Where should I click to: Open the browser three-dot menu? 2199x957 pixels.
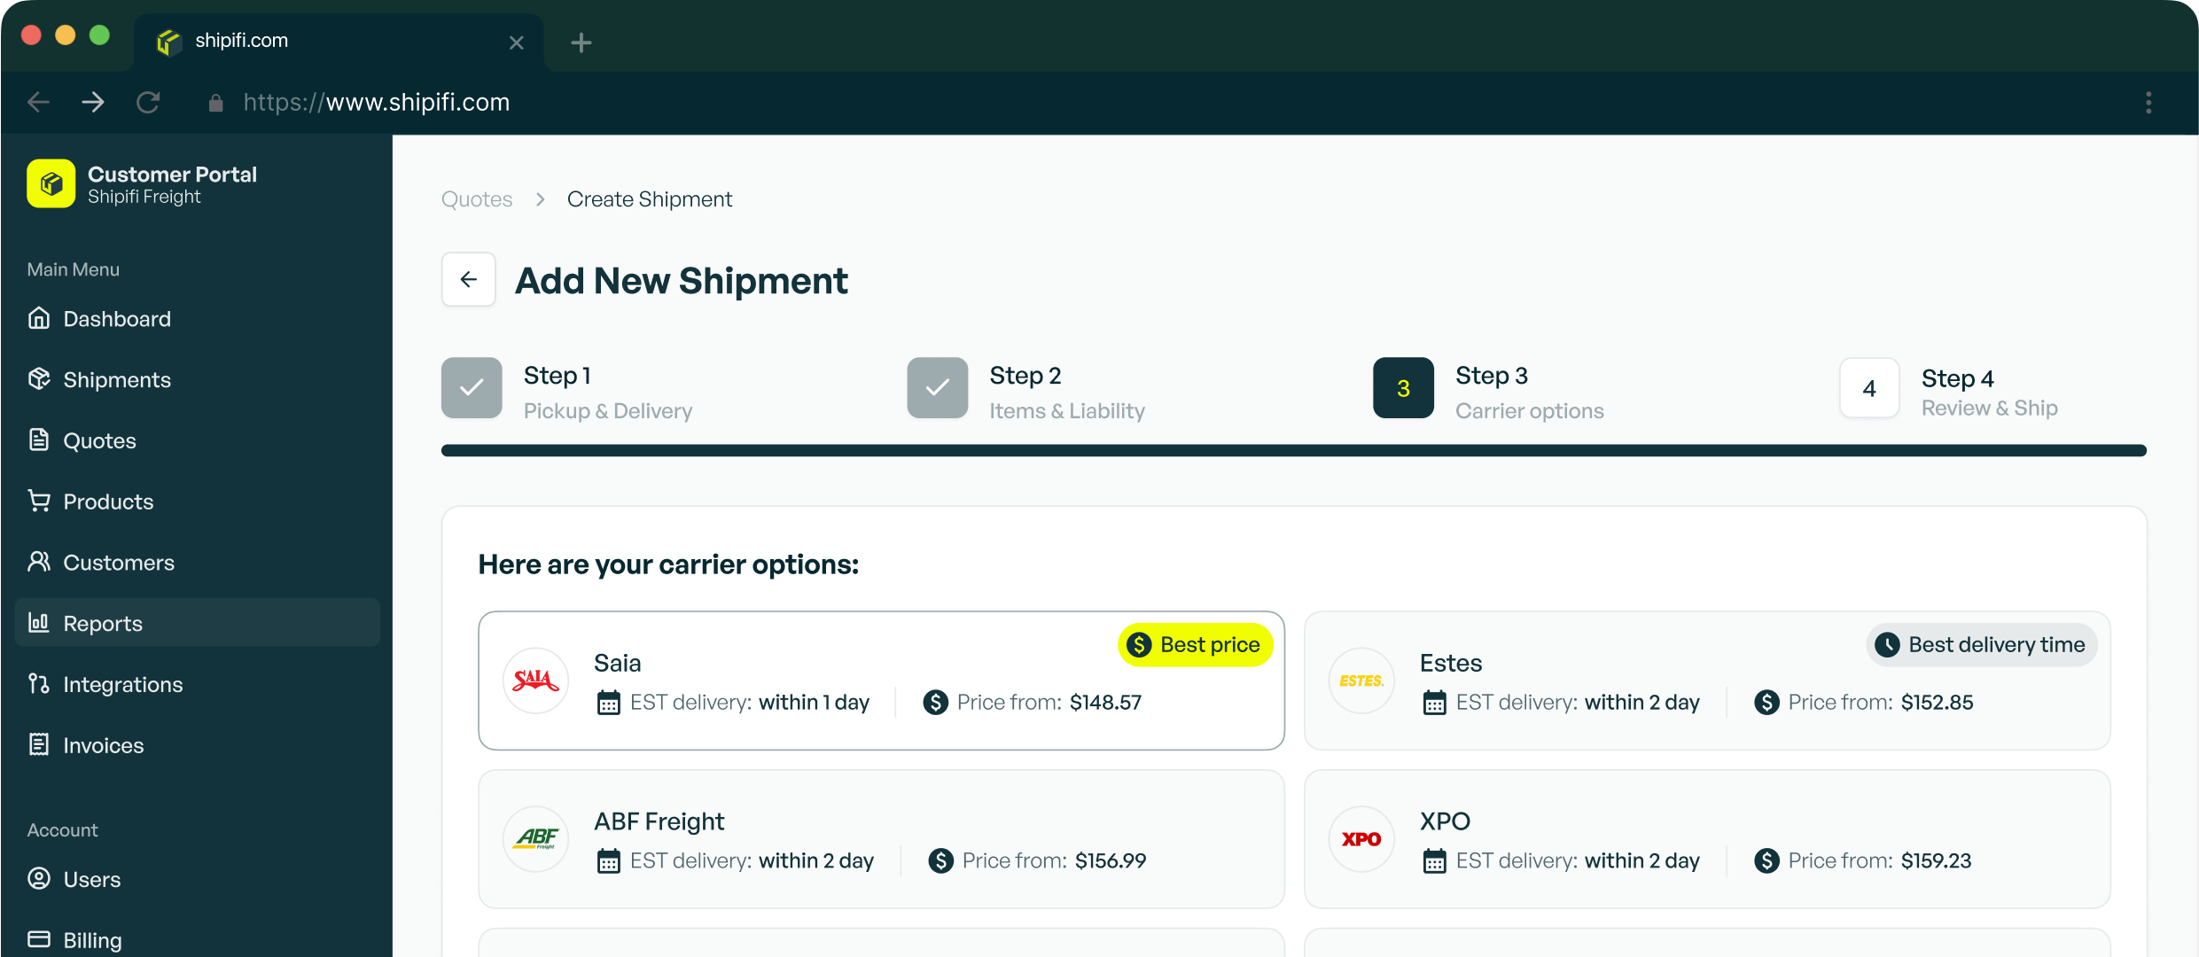(2148, 103)
